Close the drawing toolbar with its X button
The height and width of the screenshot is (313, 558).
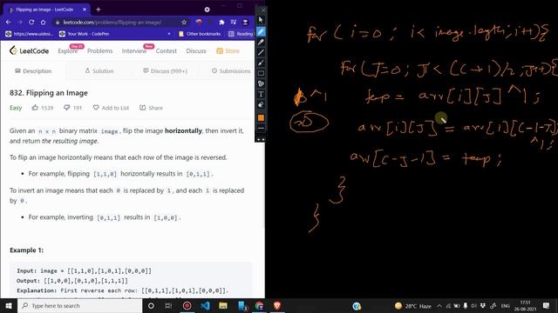(262, 10)
